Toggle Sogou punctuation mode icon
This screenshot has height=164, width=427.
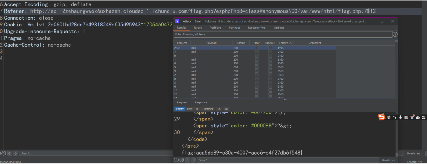(395, 117)
